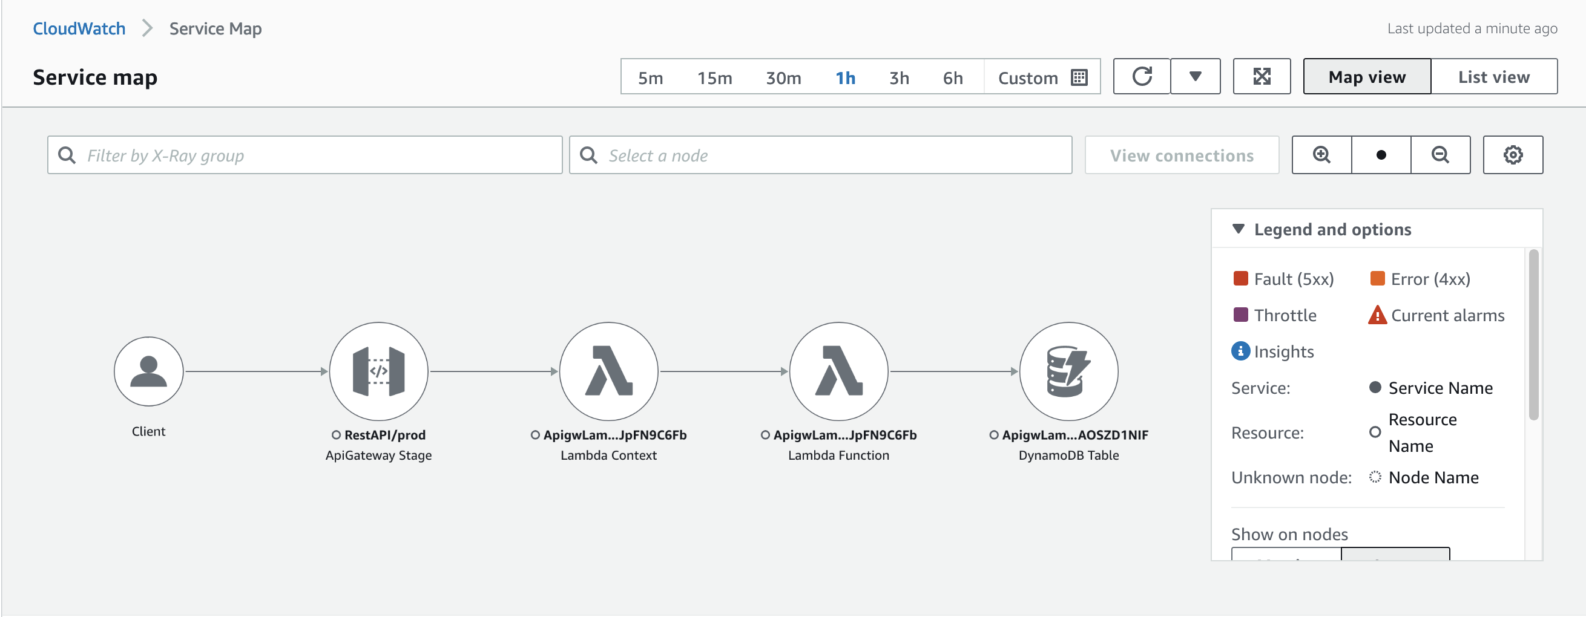The width and height of the screenshot is (1586, 617).
Task: Select the DynamoDB Table node icon
Action: tap(1069, 371)
